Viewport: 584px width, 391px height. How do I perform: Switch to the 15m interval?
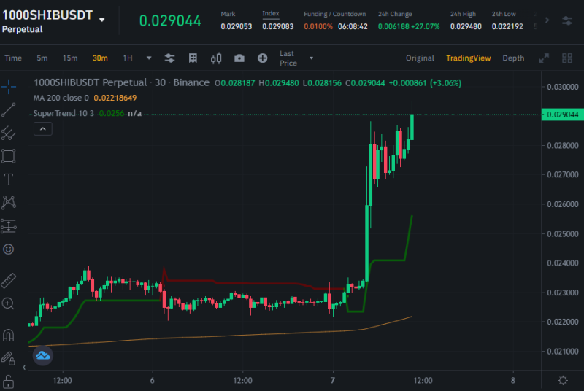coord(70,58)
